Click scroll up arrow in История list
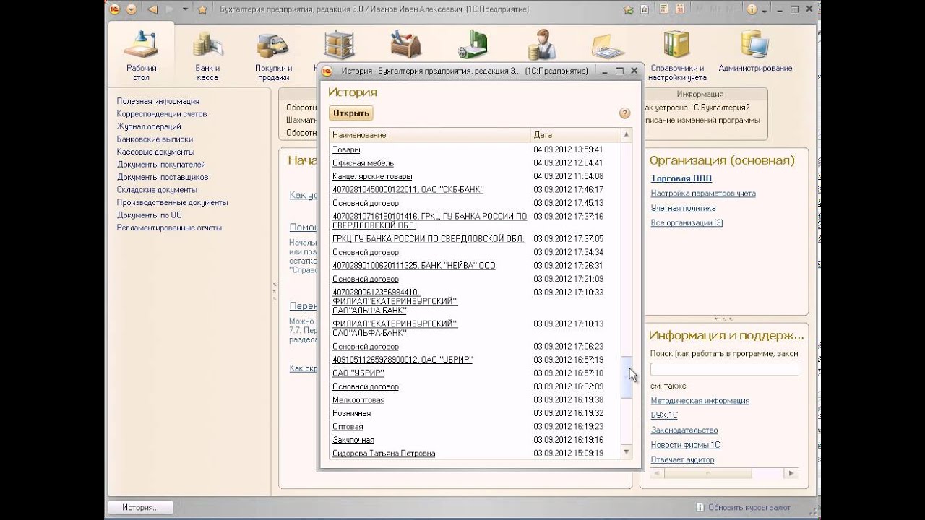925x520 pixels. (627, 135)
